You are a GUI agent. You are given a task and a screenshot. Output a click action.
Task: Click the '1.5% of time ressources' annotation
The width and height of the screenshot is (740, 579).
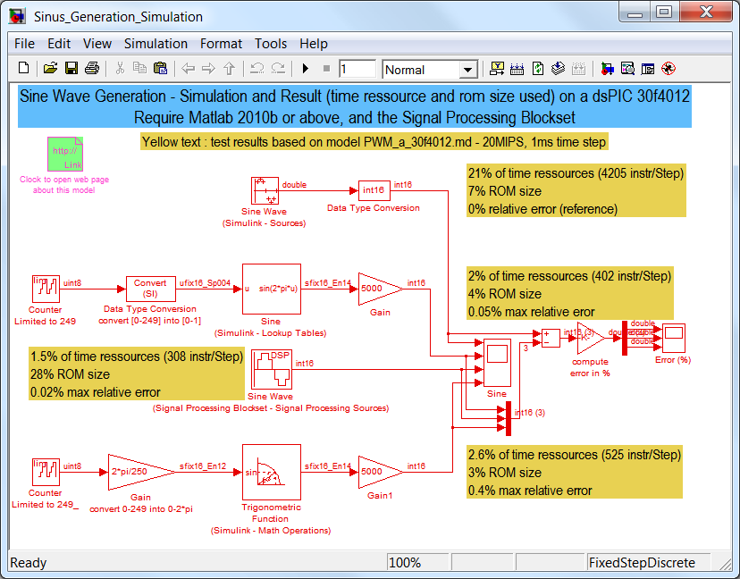click(137, 373)
